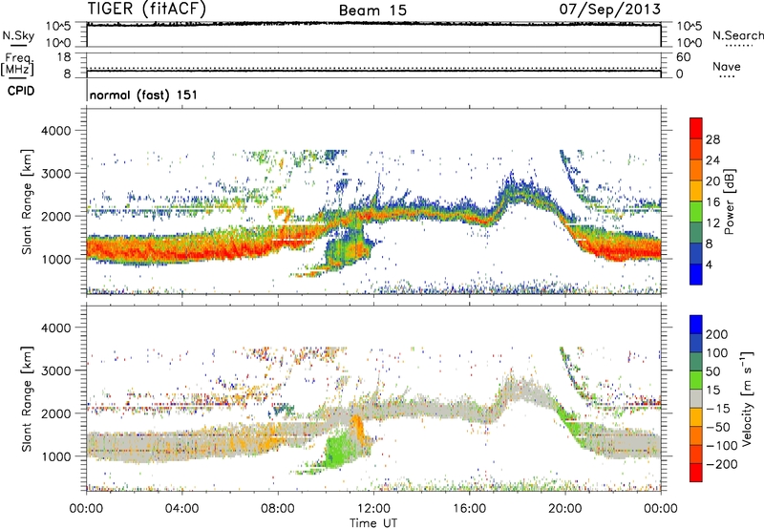This screenshot has width=764, height=529.
Task: Click the "28" label on the power colorbar
Action: point(712,140)
